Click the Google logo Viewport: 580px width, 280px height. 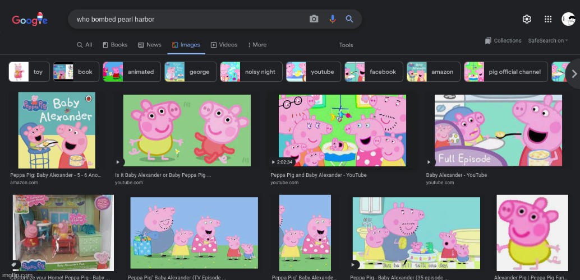coord(30,19)
